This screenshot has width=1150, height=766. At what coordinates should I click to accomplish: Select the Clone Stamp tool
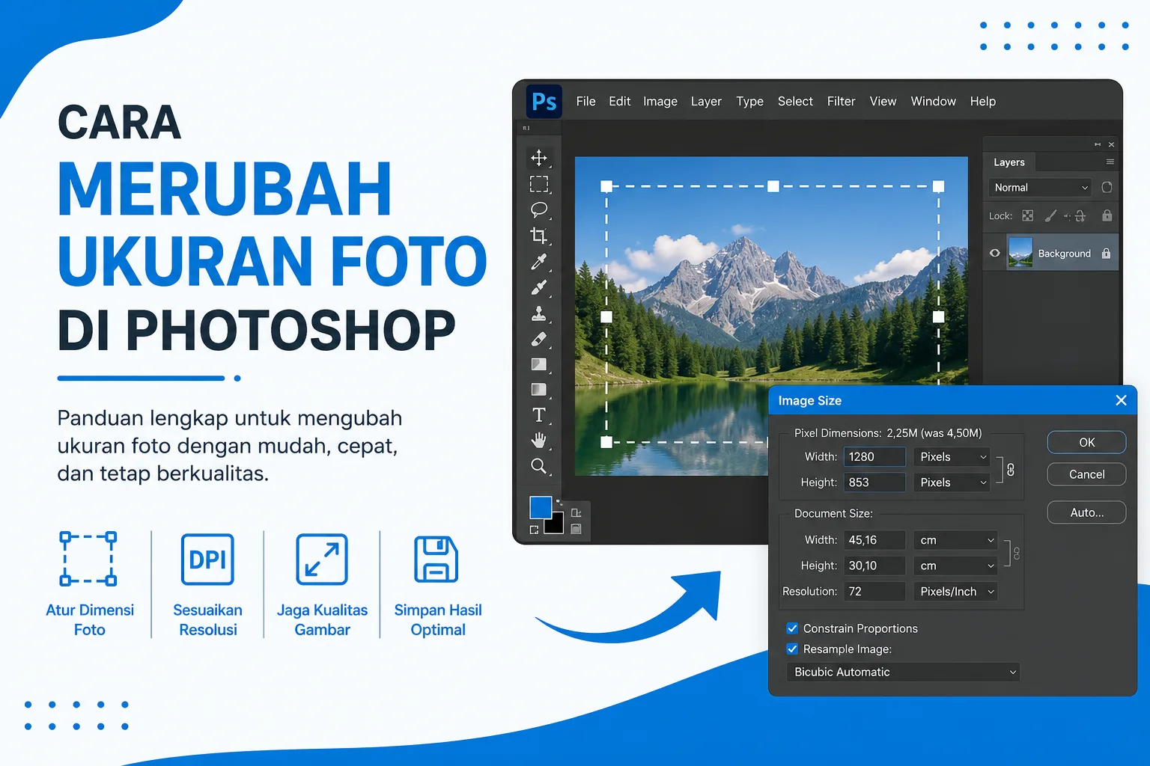[539, 313]
